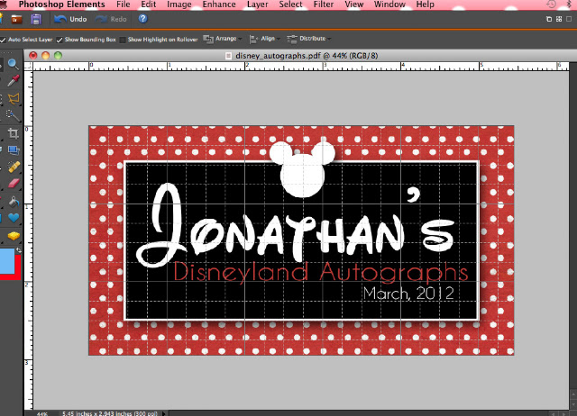Select the Zoom magnifier tool
This screenshot has width=577, height=416.
pyautogui.click(x=14, y=64)
